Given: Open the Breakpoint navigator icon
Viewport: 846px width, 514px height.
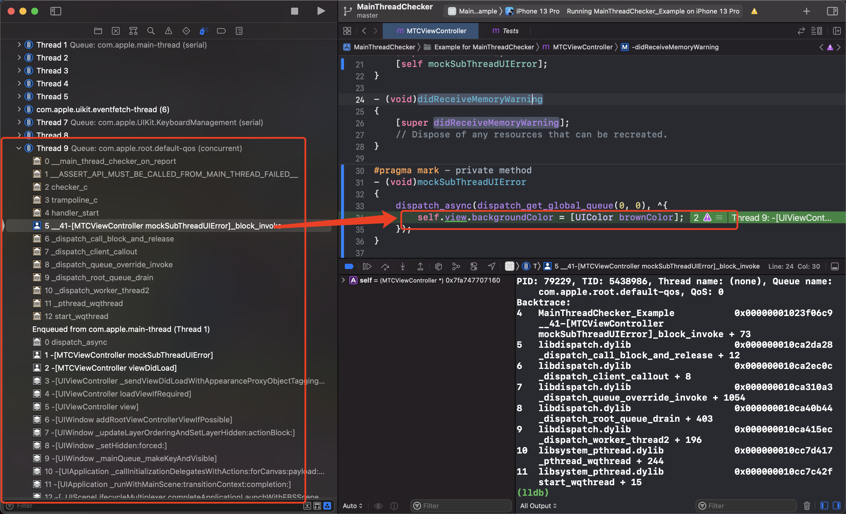Looking at the screenshot, I should click(x=221, y=31).
